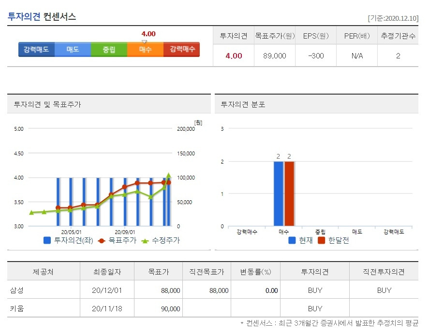Screen dimensions: 429x332
Task: Click the 키움 provider row
Action: tap(213, 308)
